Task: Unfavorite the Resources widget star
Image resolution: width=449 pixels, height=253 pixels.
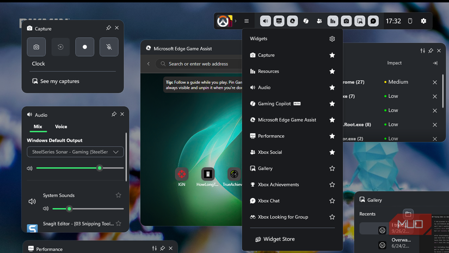Action: point(332,71)
